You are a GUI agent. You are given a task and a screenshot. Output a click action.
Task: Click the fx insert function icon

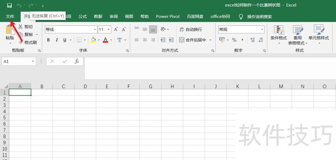click(x=77, y=62)
